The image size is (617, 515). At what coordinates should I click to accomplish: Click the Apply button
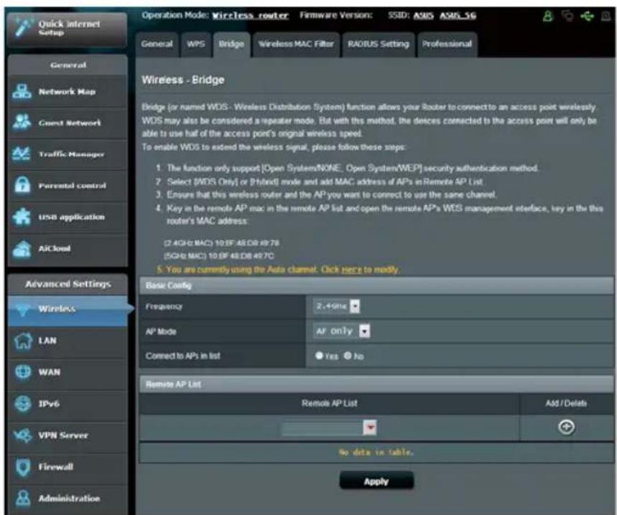(376, 481)
